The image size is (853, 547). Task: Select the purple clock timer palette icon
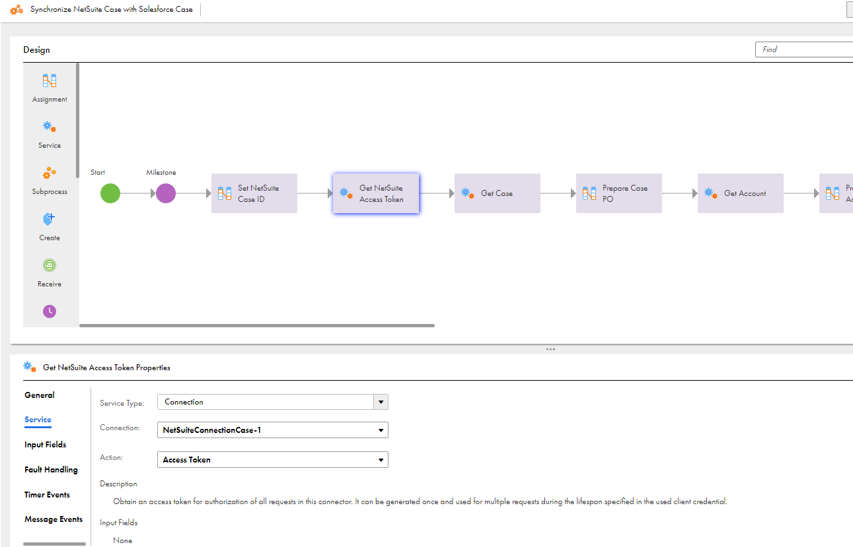[50, 311]
